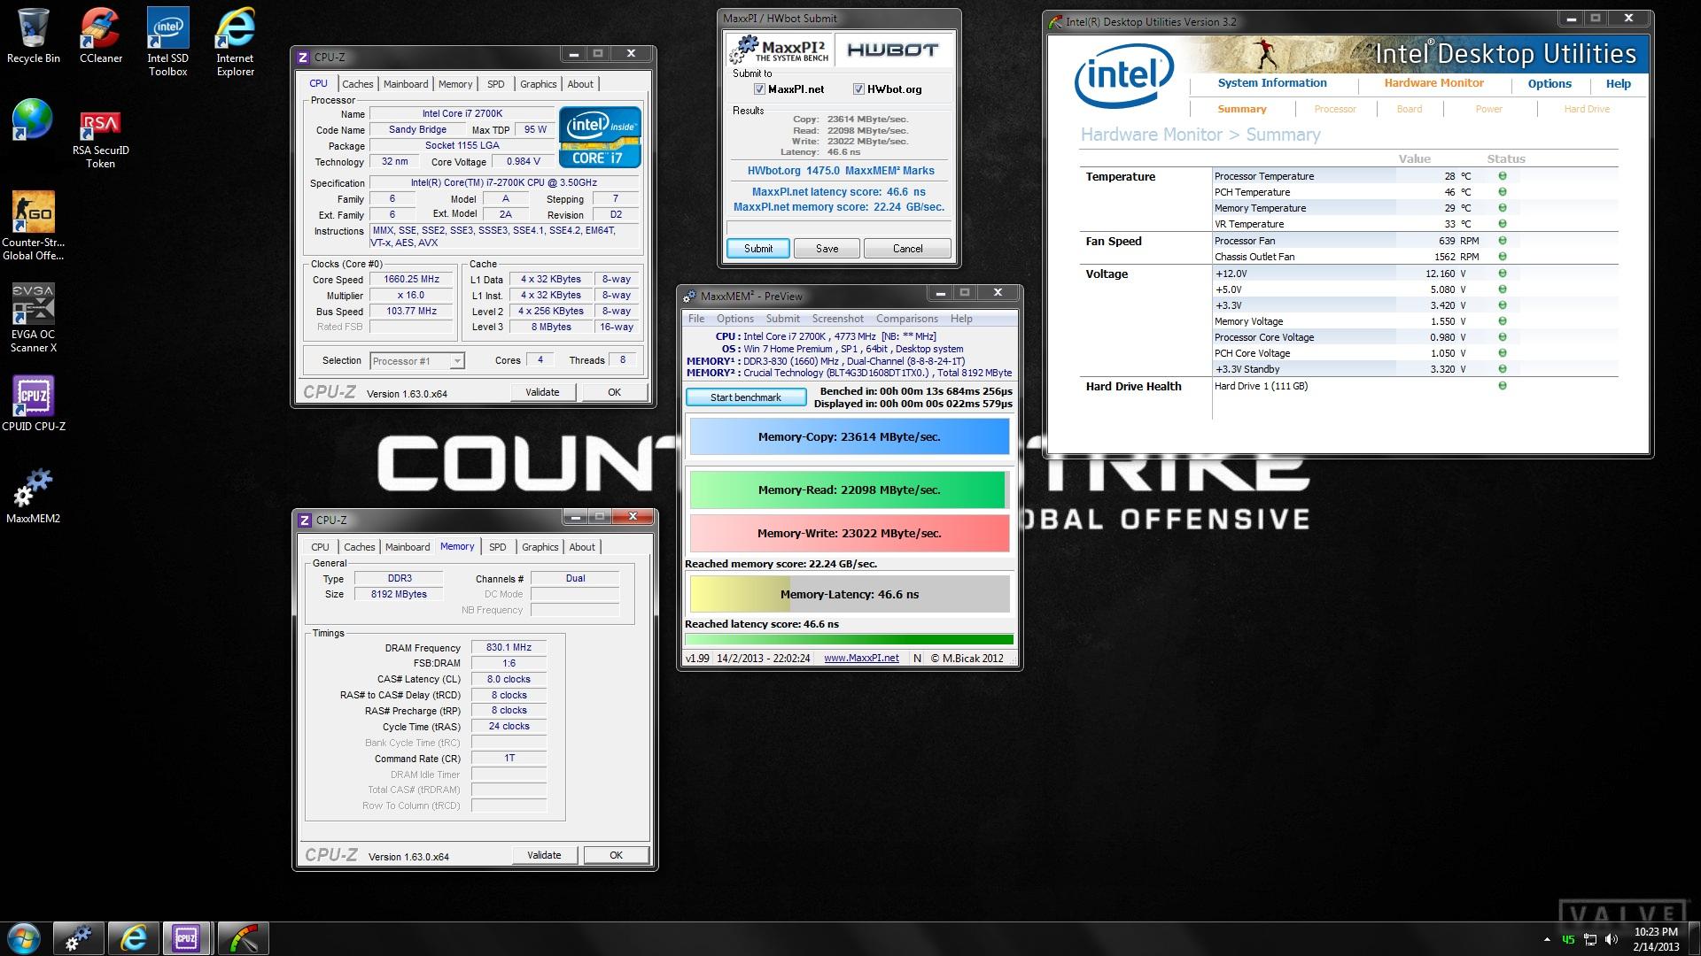The image size is (1701, 956).
Task: Click Validate in upper CPU-Z window
Action: click(542, 392)
